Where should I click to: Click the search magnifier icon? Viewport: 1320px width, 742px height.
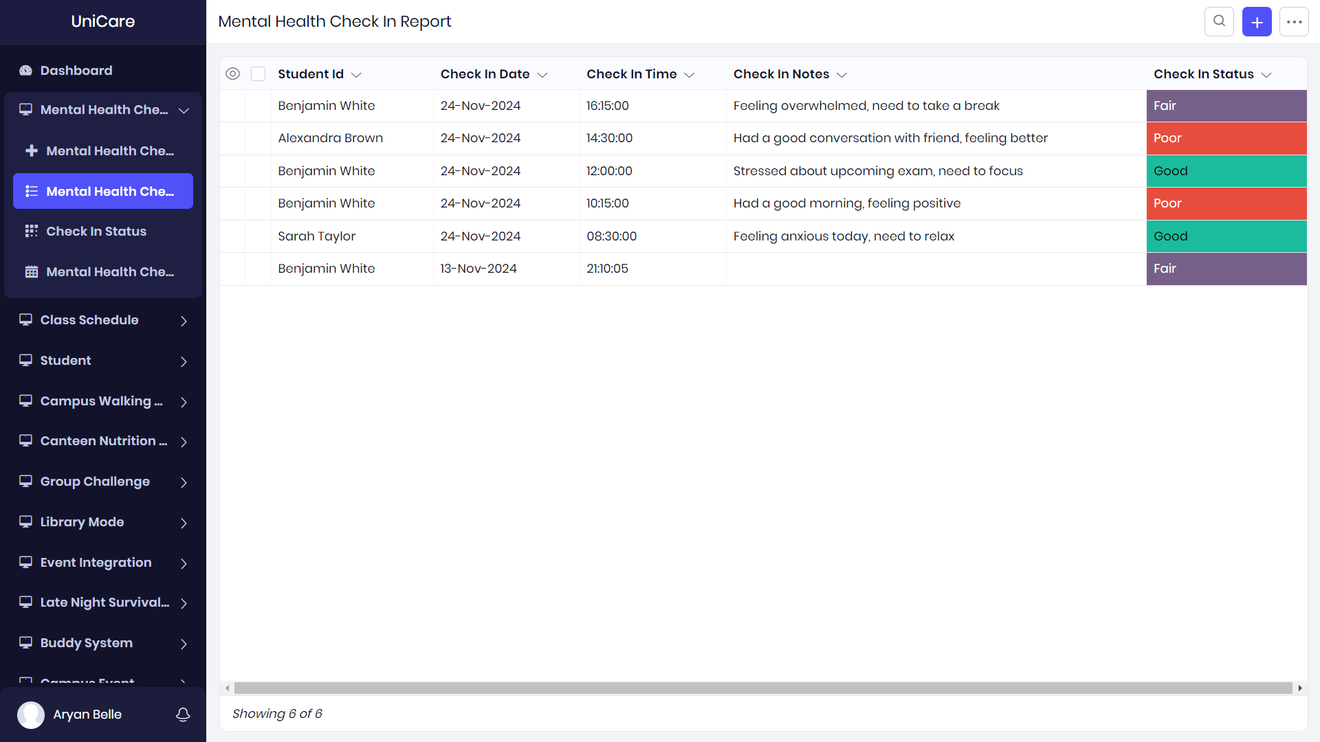click(1219, 21)
